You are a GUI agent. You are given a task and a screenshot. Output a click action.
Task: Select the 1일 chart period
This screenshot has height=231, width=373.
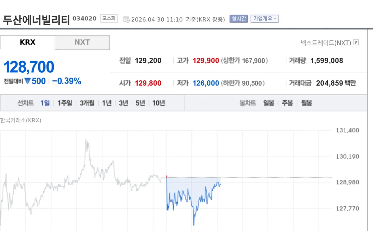[x=45, y=103]
